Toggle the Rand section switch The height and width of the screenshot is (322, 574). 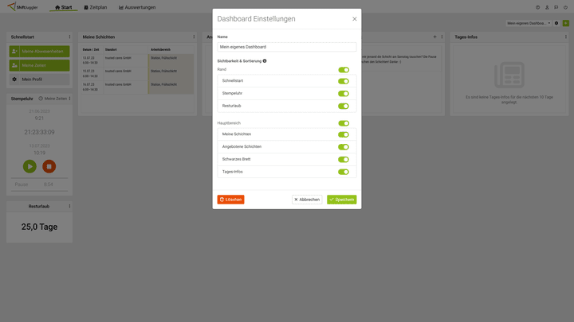point(344,70)
